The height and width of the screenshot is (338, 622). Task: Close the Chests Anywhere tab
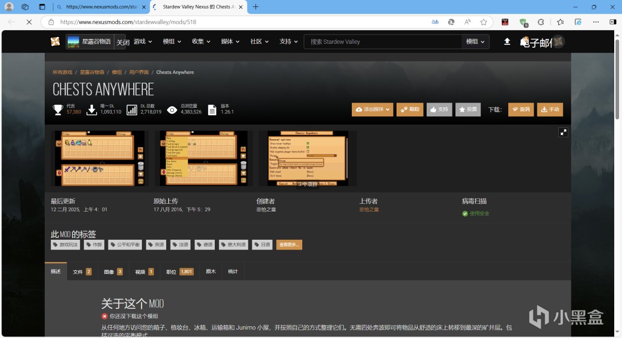(241, 7)
